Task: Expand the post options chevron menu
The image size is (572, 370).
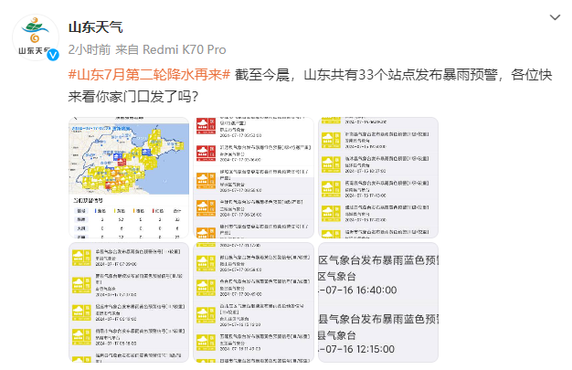Action: [x=554, y=17]
